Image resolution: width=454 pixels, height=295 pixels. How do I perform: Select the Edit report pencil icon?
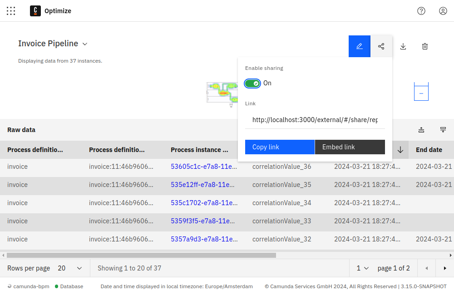360,46
